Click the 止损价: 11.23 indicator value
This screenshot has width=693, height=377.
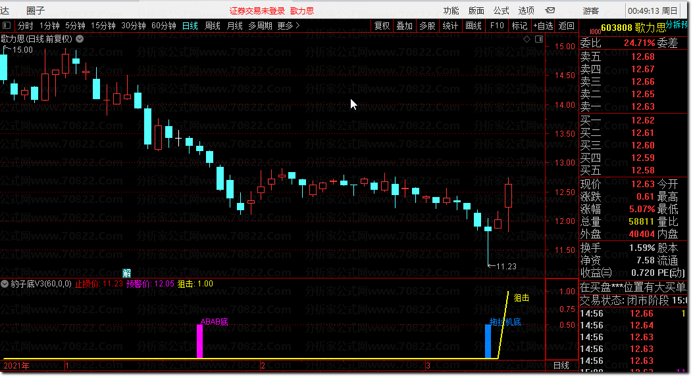(99, 284)
